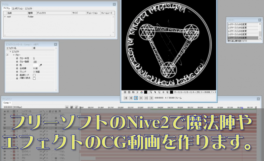Click the グロー強度 value 100

tap(35, 61)
